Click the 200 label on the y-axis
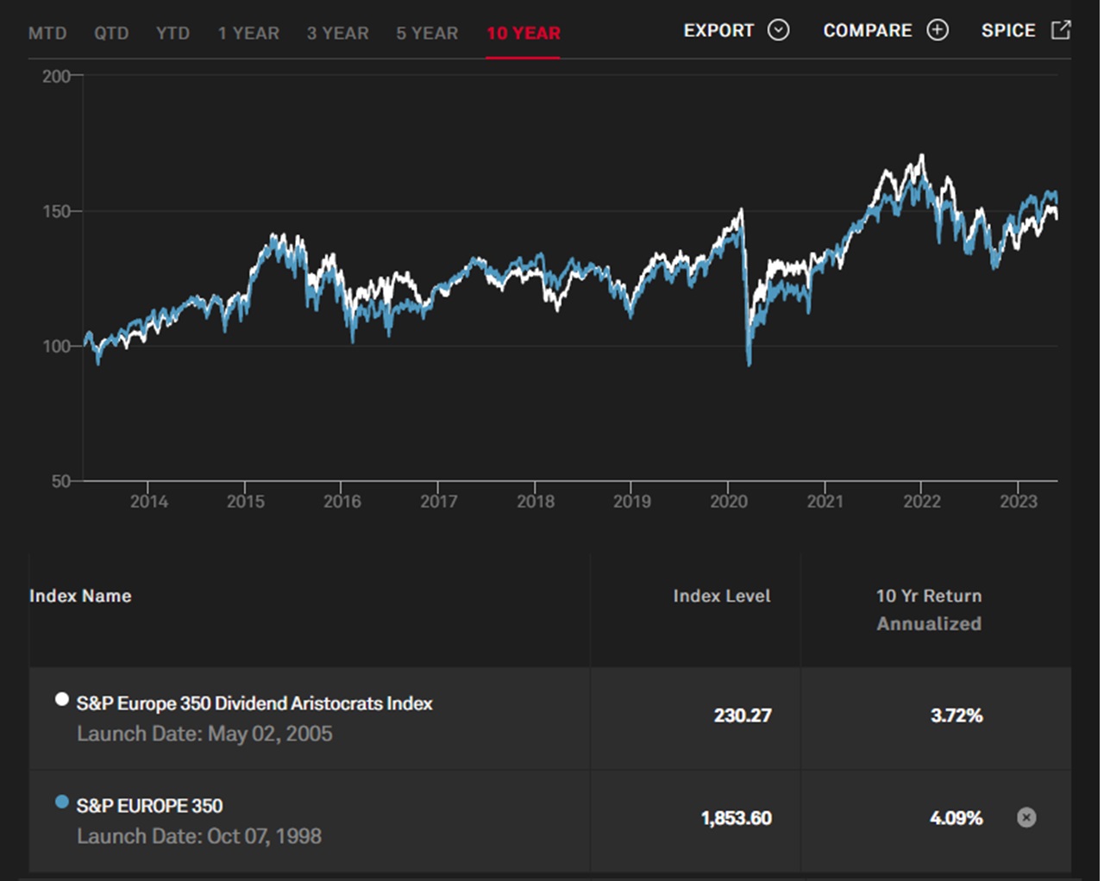This screenshot has height=881, width=1104. [x=56, y=76]
